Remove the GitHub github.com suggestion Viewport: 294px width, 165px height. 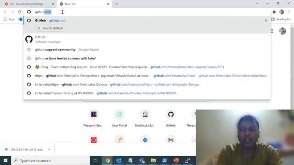[x=266, y=20]
